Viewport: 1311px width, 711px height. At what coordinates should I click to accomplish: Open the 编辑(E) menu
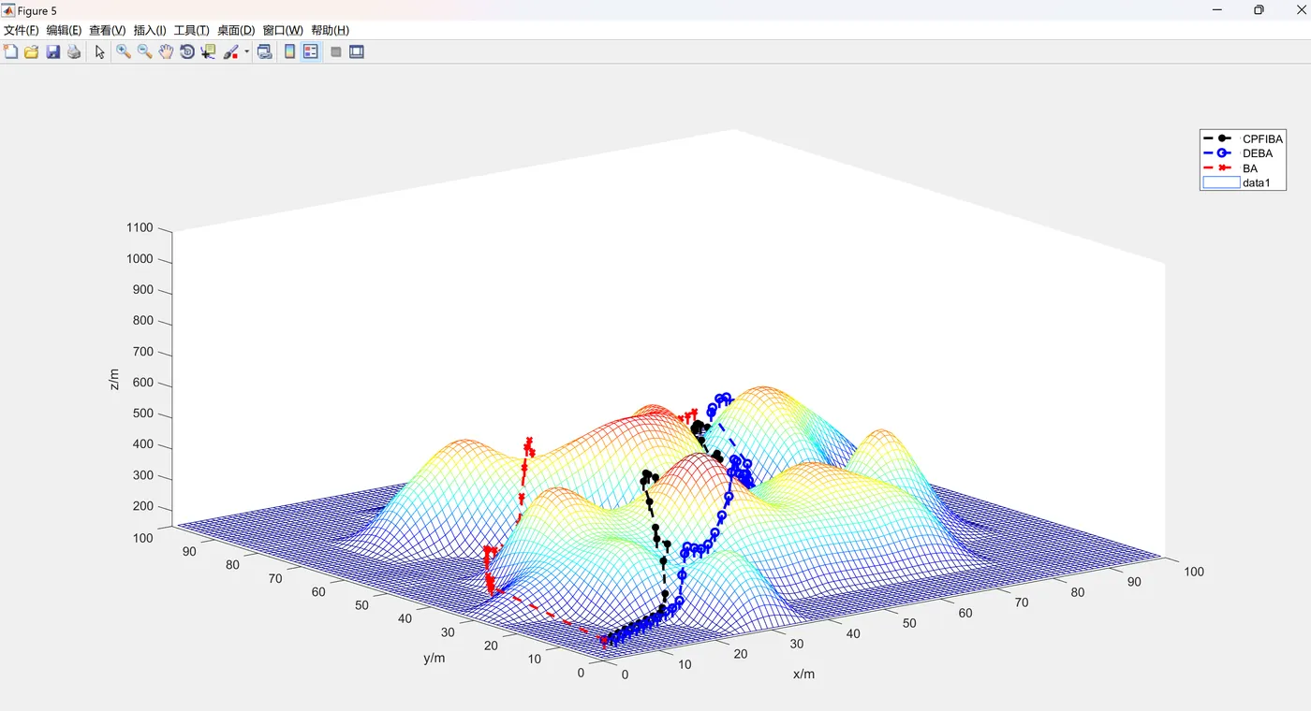coord(64,31)
